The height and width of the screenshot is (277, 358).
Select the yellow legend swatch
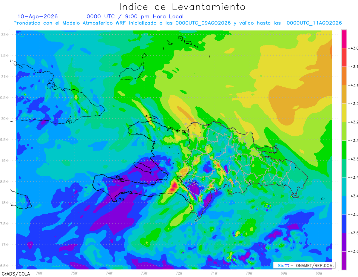[344, 113]
